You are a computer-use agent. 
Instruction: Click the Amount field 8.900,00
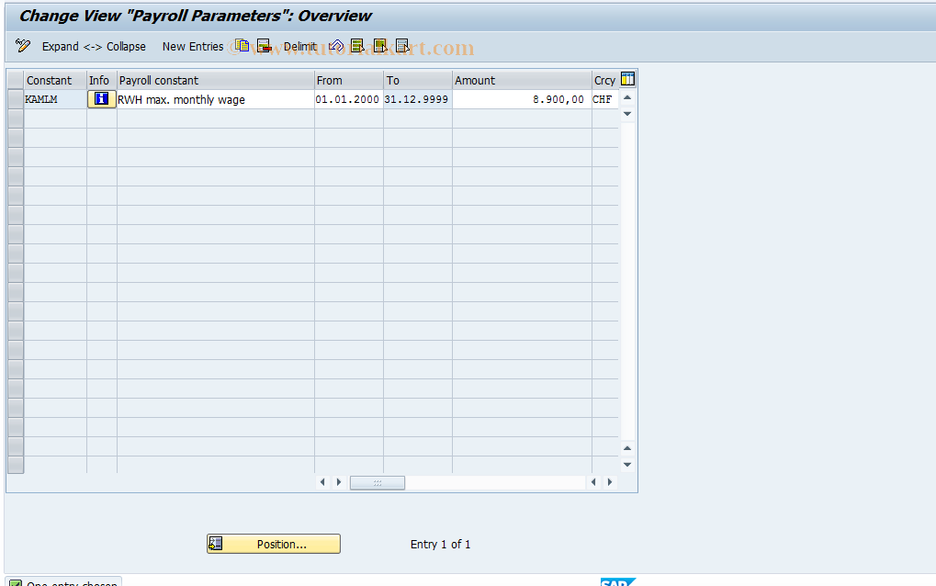(522, 99)
